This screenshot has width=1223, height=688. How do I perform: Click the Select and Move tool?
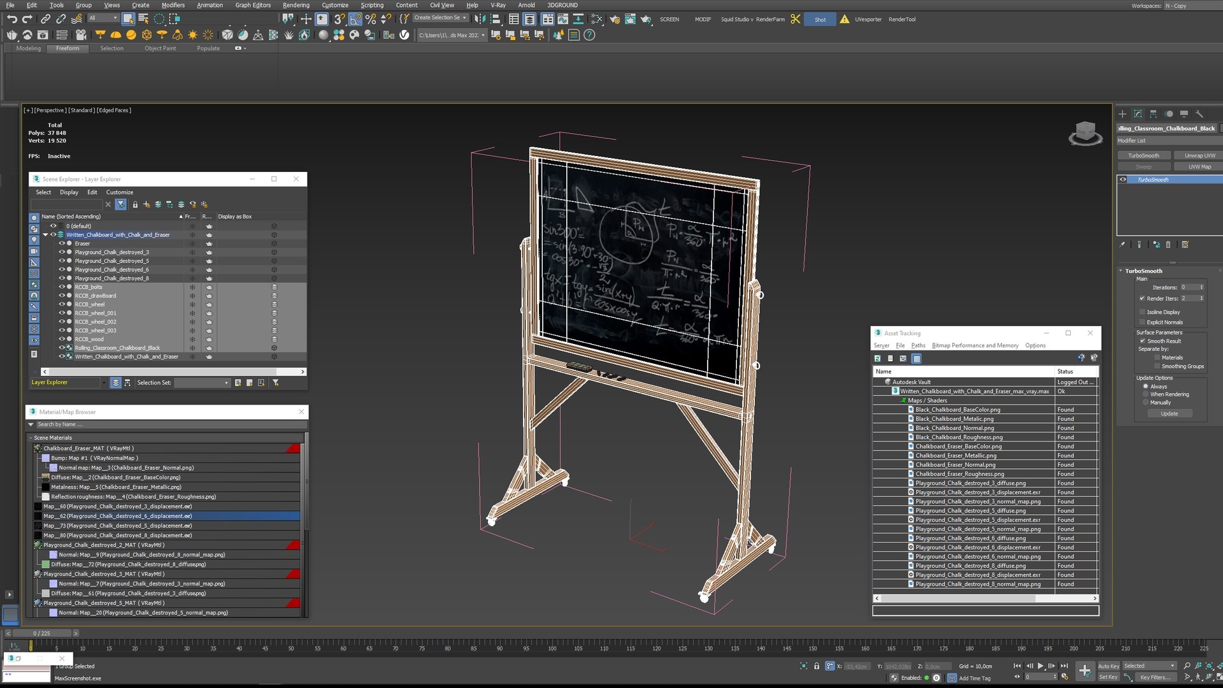click(x=306, y=19)
